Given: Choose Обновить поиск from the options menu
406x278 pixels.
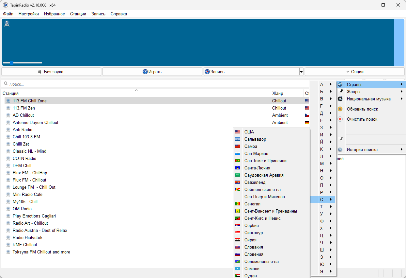Looking at the screenshot, I should pos(371,109).
